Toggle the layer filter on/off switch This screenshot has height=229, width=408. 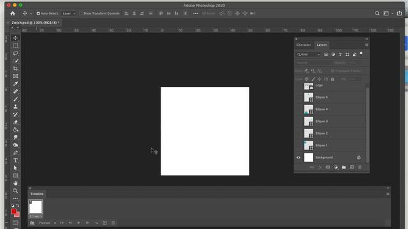361,53
